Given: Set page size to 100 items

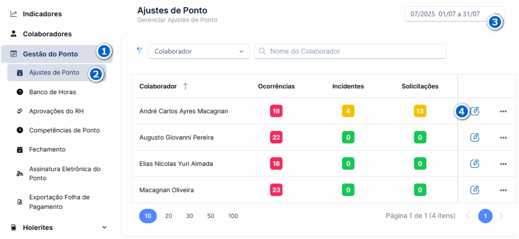Looking at the screenshot, I should click(233, 216).
